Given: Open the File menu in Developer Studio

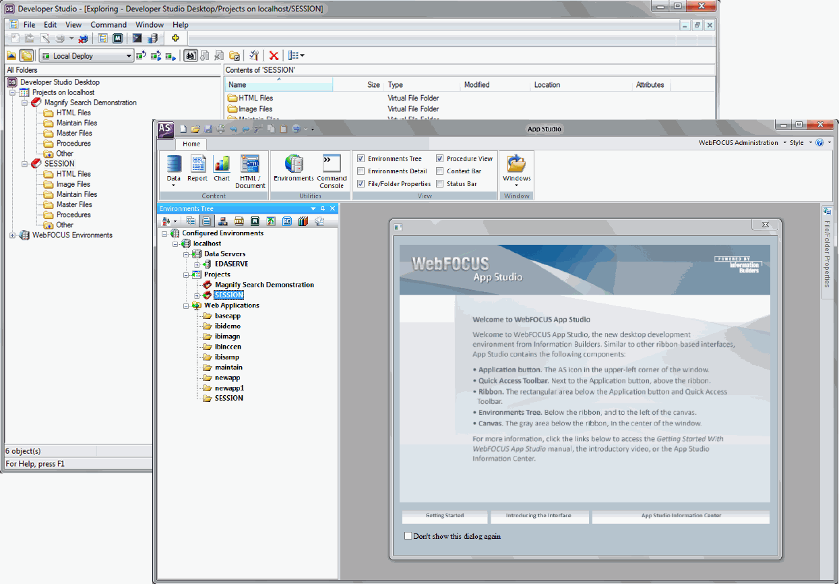Looking at the screenshot, I should pos(29,25).
